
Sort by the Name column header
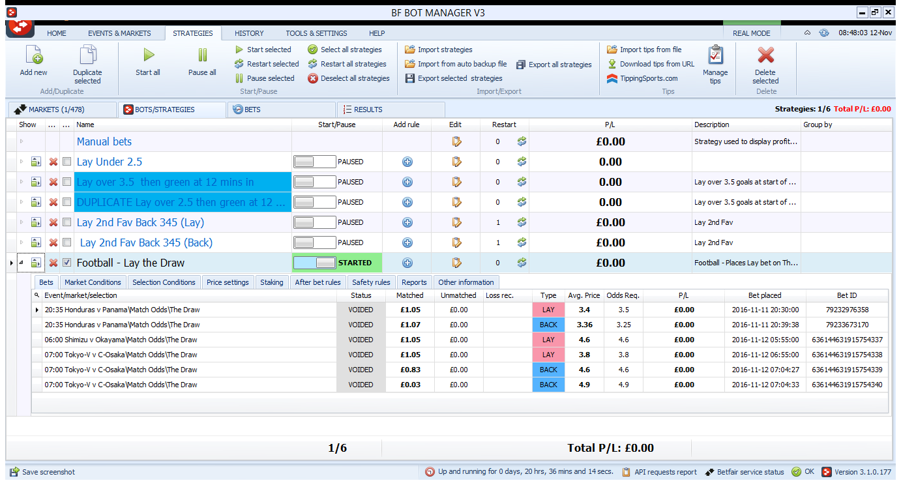point(183,125)
